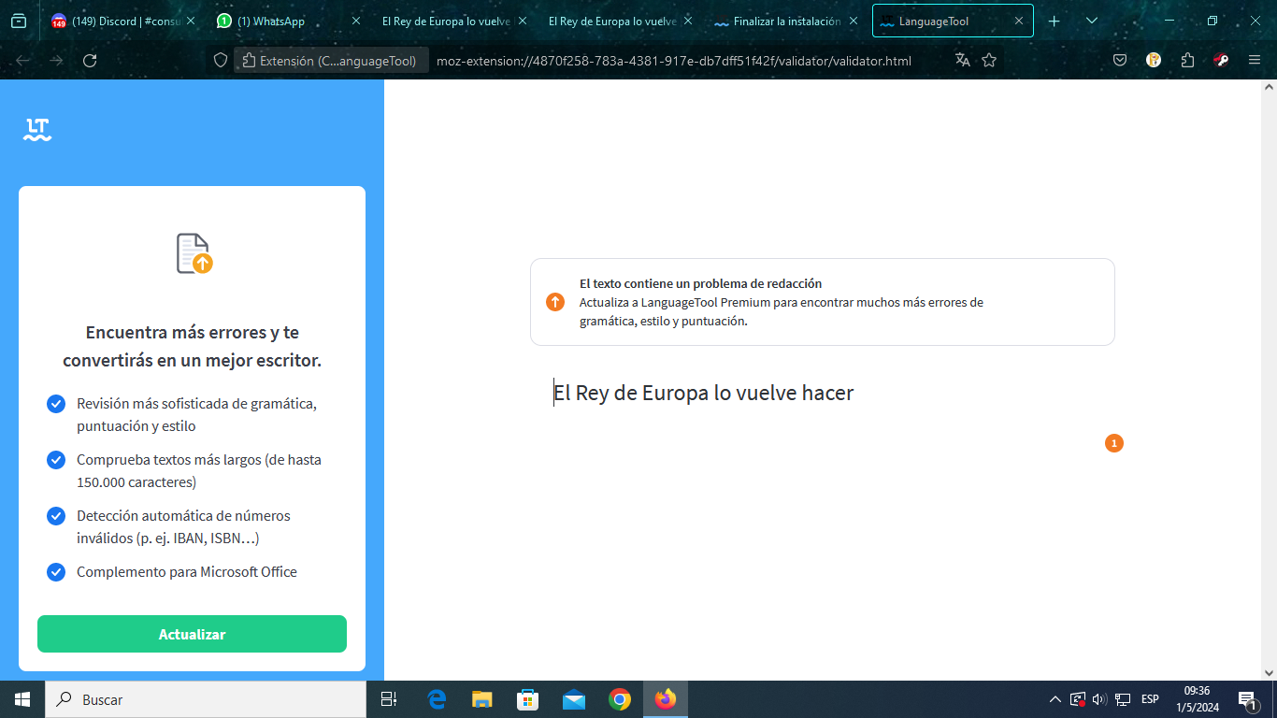Image resolution: width=1277 pixels, height=718 pixels.
Task: Click the LanguageTool logo
Action: click(x=37, y=130)
